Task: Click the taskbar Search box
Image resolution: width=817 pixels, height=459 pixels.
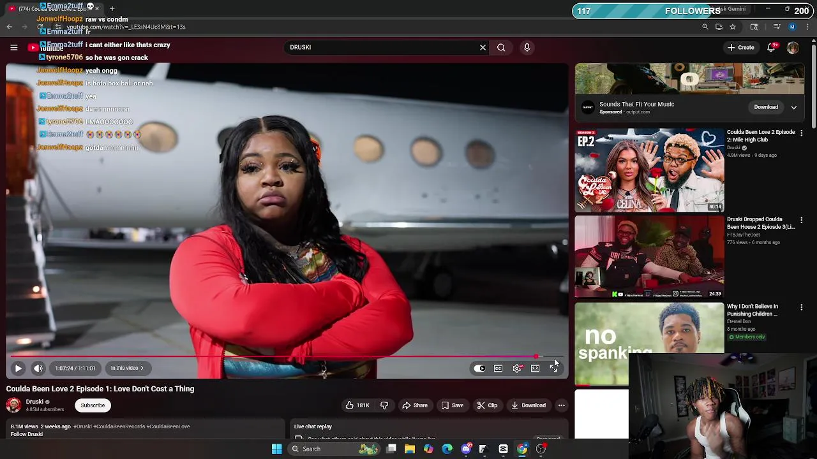Action: pos(334,449)
